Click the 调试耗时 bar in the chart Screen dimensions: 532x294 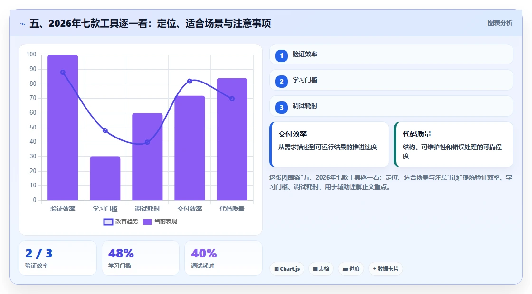[x=147, y=157]
